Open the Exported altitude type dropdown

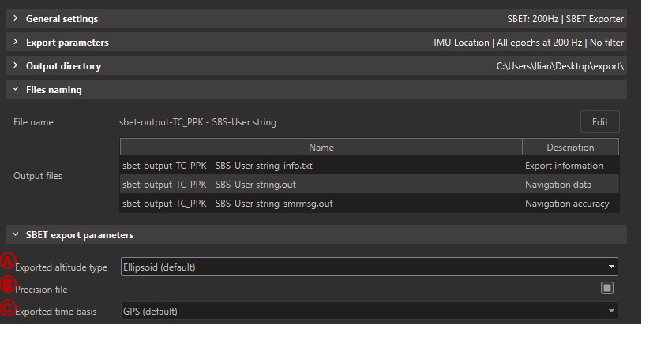pos(369,267)
